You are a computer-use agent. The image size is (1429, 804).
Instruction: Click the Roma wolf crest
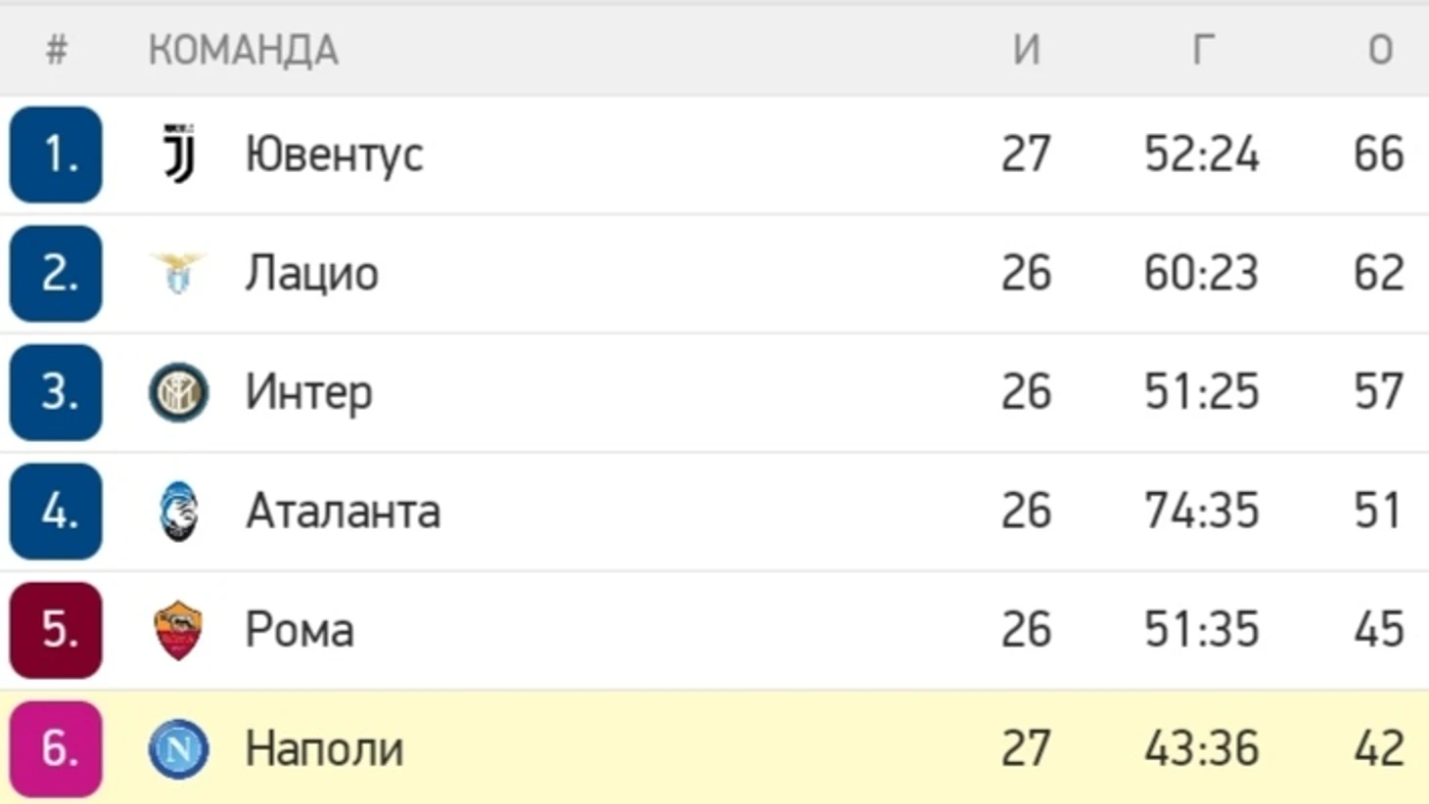click(178, 630)
